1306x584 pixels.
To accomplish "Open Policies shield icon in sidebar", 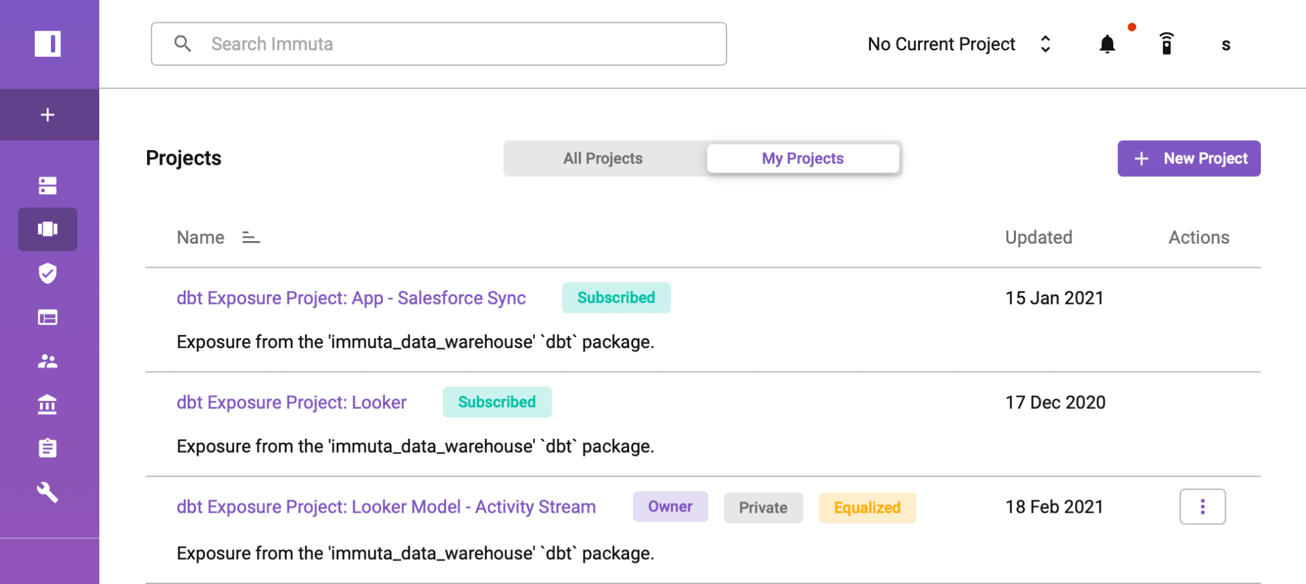I will click(x=48, y=273).
